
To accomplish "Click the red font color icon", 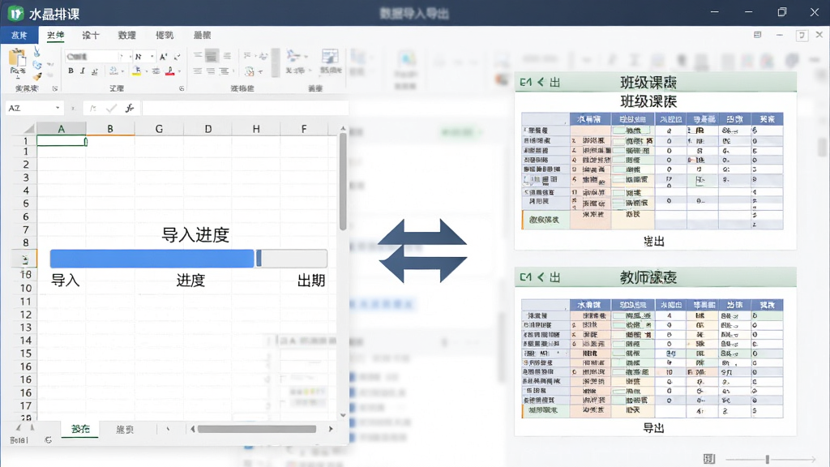I will tap(170, 71).
